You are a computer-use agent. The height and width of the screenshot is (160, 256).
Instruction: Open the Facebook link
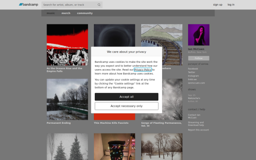click(193, 69)
